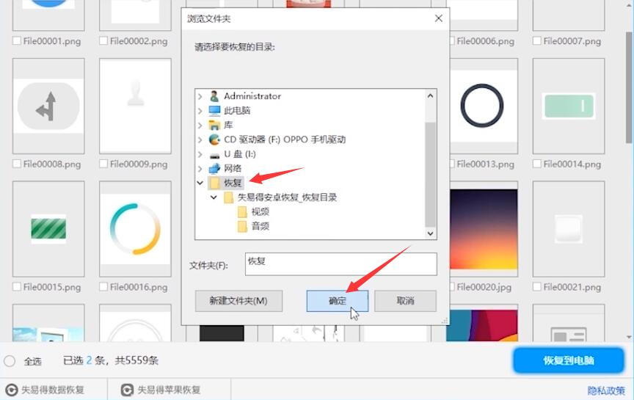Click the U 盘 (I:) drive icon
Viewport: 634px width, 400px height.
tap(214, 155)
